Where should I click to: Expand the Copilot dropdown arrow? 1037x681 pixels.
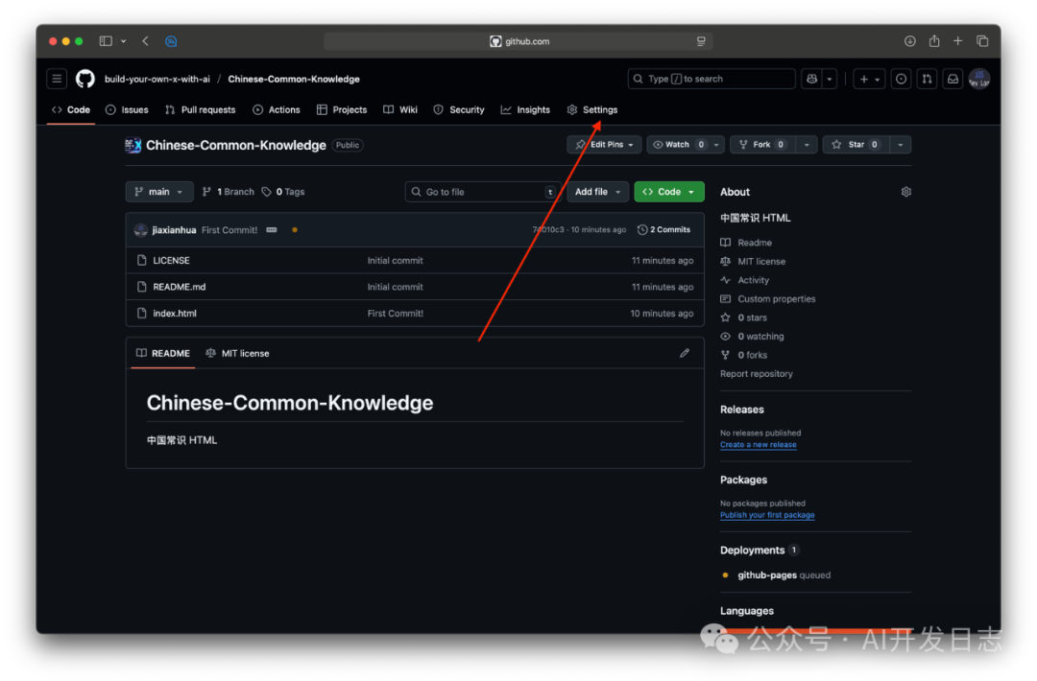tap(830, 79)
